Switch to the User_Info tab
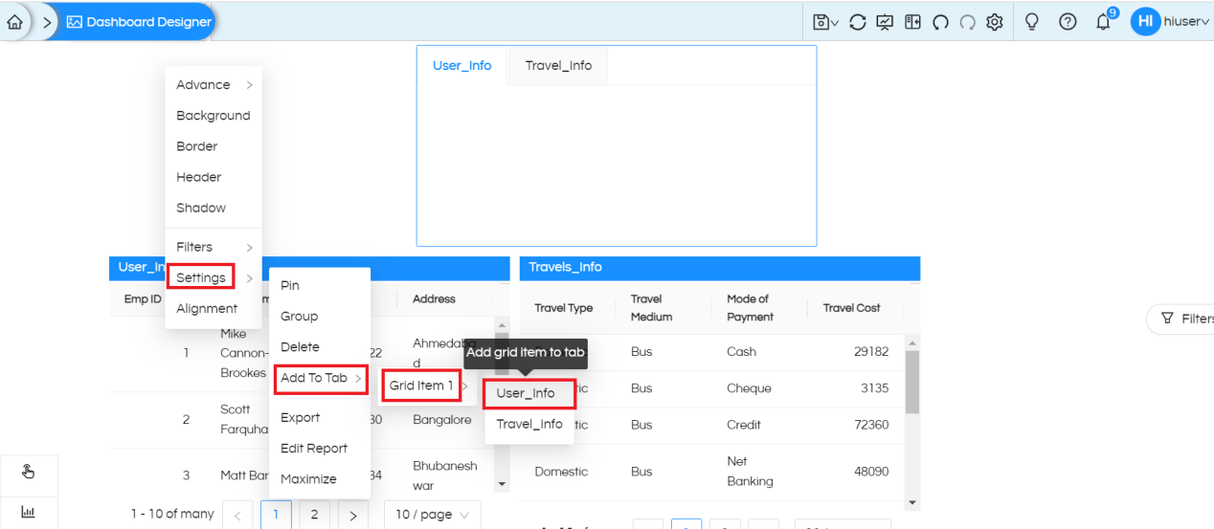 coord(462,66)
